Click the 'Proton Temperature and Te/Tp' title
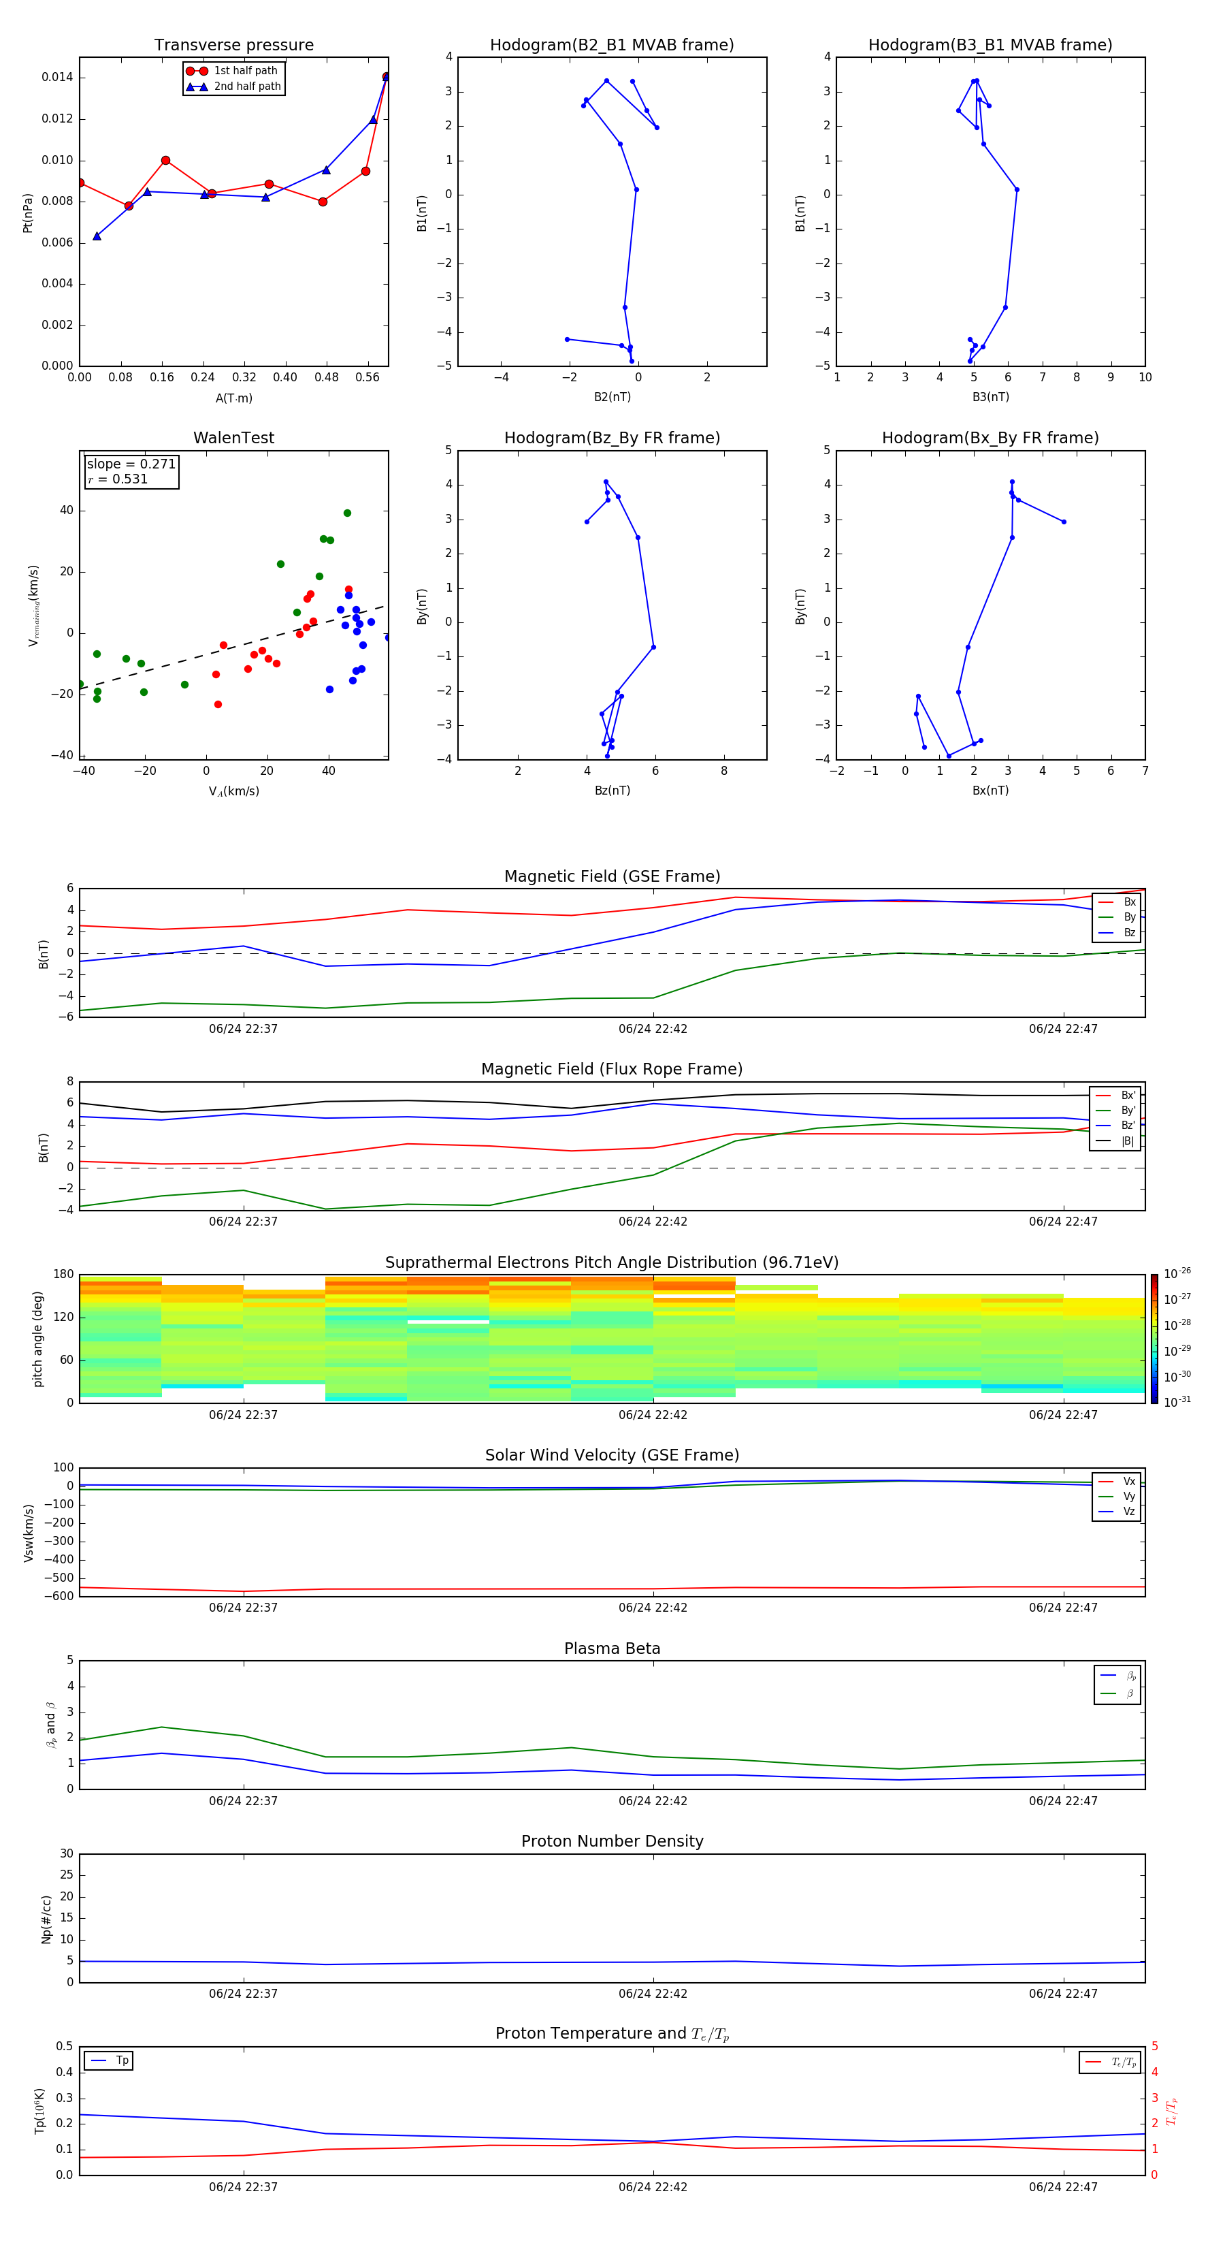The image size is (1225, 2247). click(x=612, y=2034)
